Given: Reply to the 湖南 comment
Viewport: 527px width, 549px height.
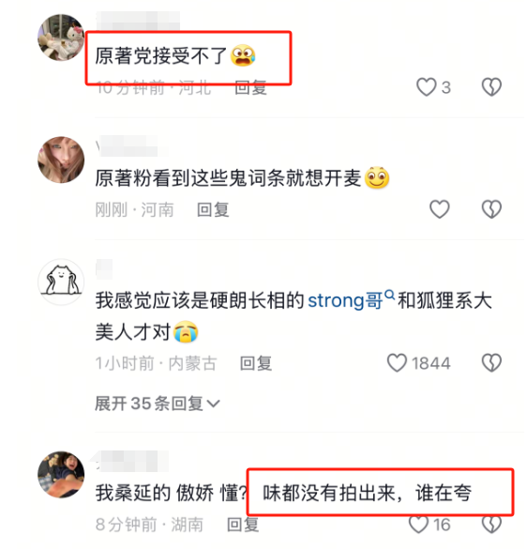Looking at the screenshot, I should pos(243,525).
